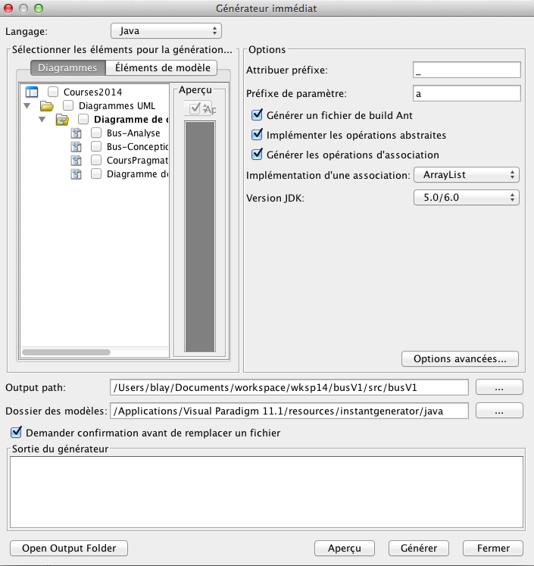Open the Version JDK dropdown
The image size is (534, 566).
pyautogui.click(x=466, y=197)
